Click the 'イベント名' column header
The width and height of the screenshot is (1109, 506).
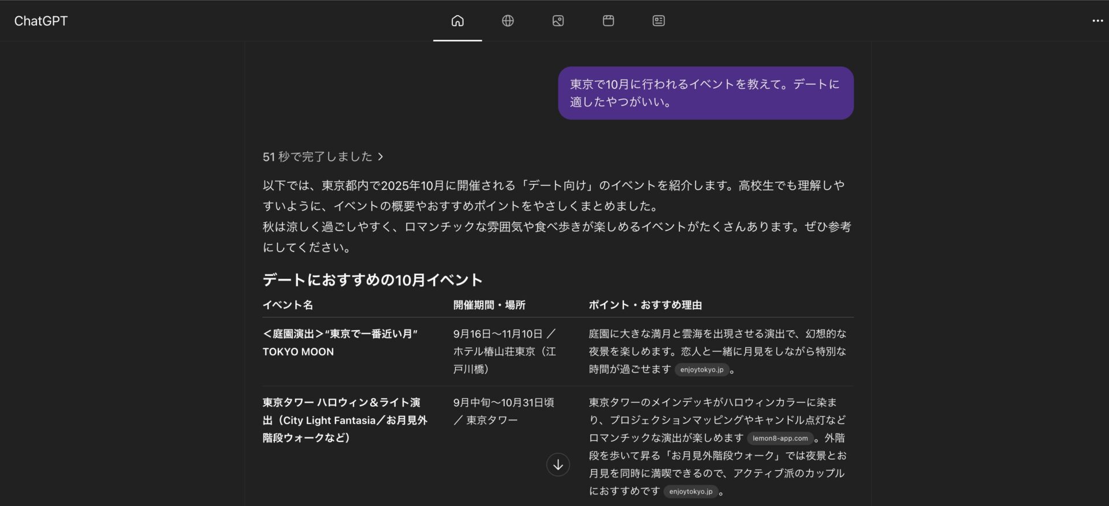pos(288,305)
